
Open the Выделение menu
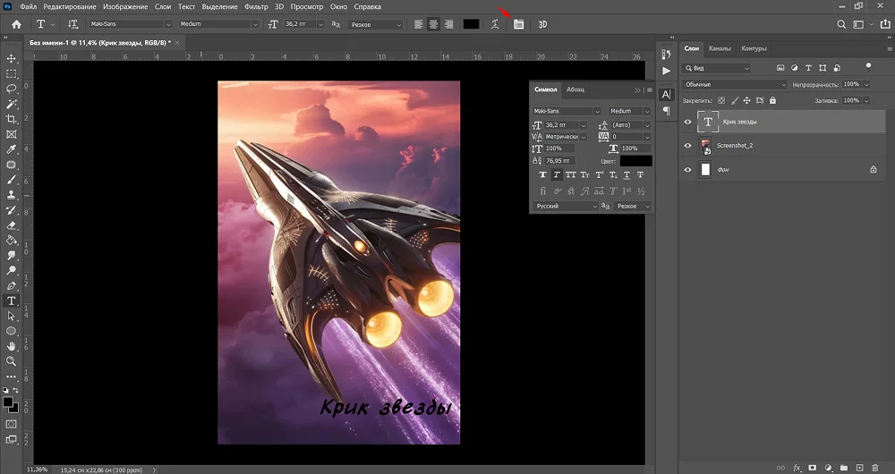point(220,7)
